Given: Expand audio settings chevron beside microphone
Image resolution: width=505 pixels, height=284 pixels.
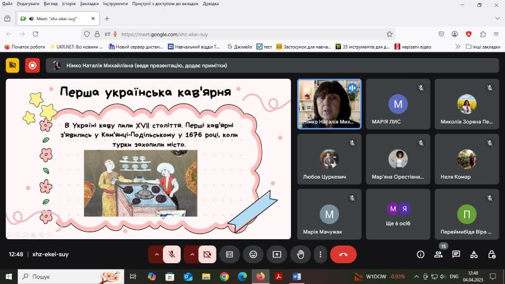Looking at the screenshot, I should pos(157,254).
